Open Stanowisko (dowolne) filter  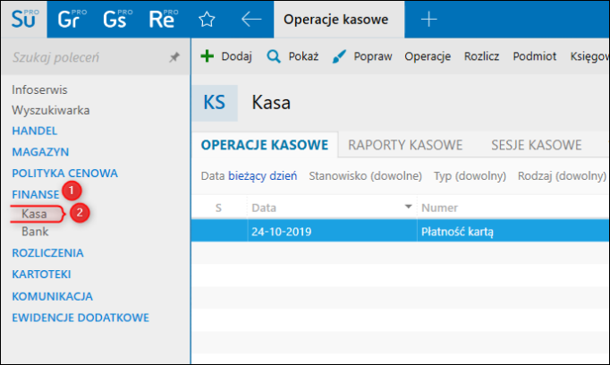pos(365,176)
